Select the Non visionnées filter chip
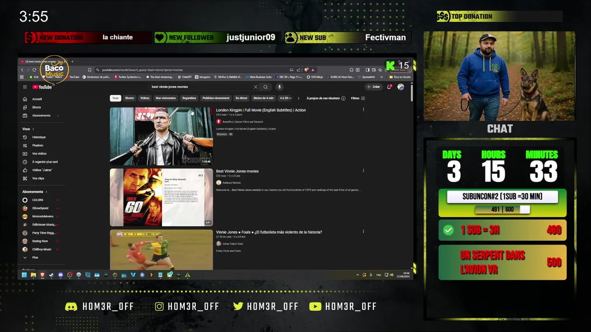 [x=166, y=98]
